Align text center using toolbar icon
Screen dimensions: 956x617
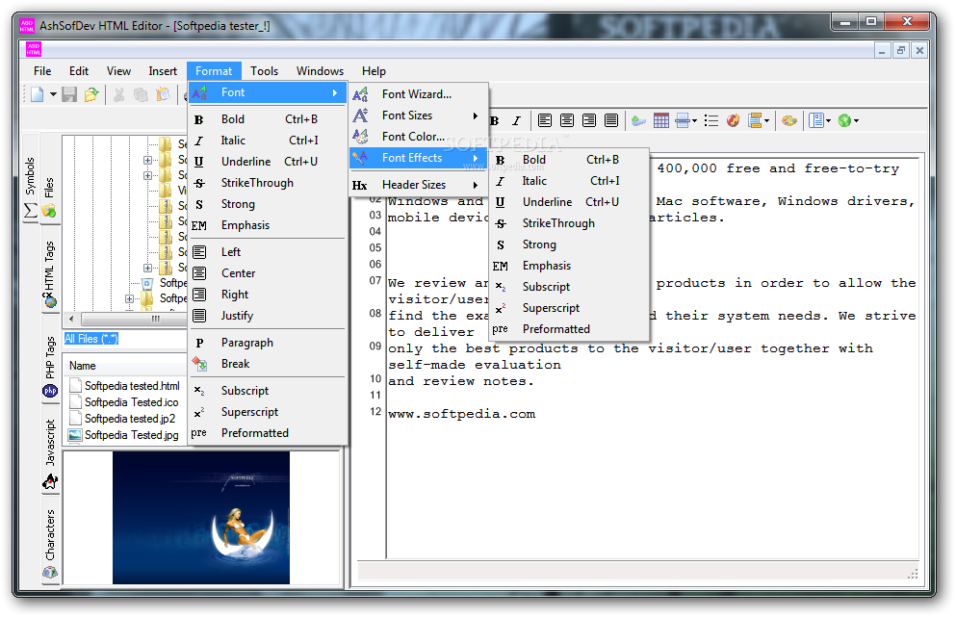[x=567, y=120]
